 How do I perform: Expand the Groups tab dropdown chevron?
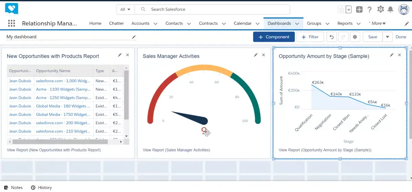point(327,24)
